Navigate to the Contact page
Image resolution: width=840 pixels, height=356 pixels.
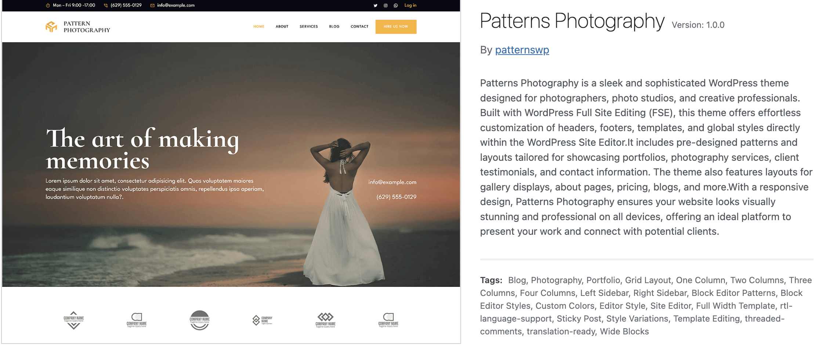[359, 27]
